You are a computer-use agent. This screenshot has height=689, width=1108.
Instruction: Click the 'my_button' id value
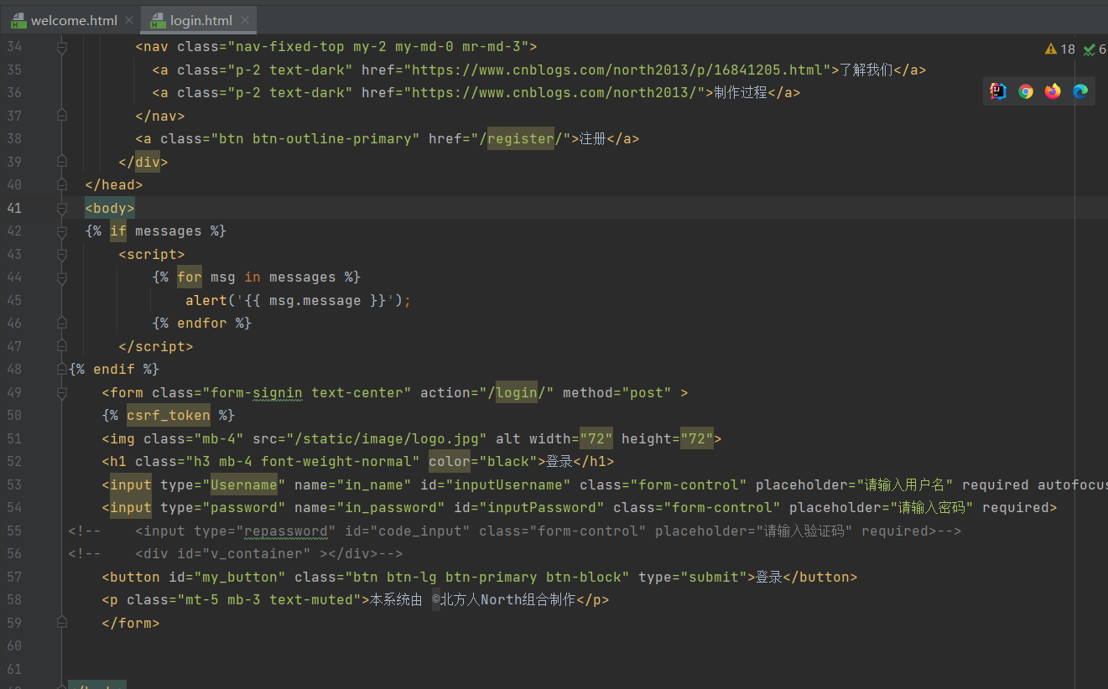240,577
